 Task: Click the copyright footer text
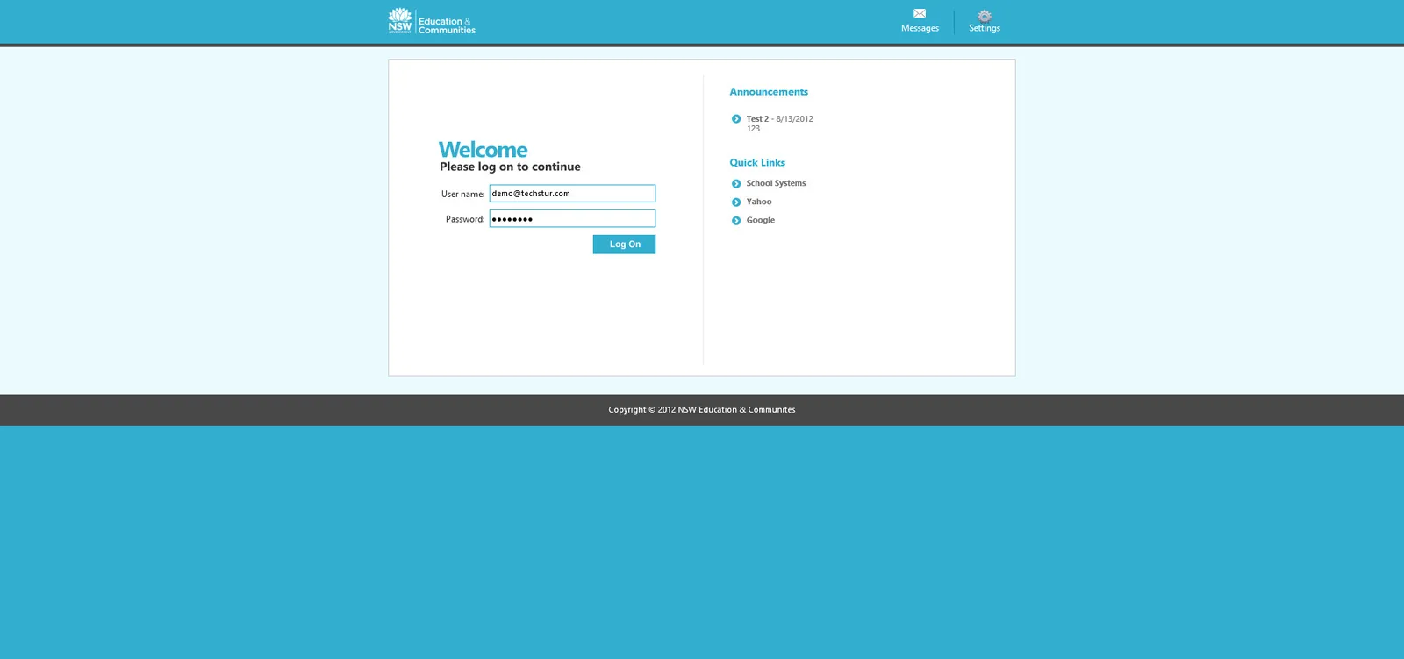702,410
